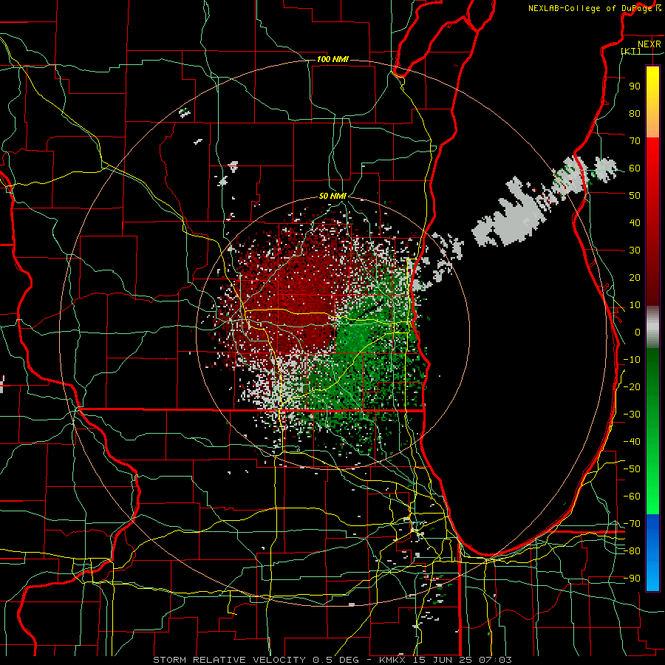Viewport: 665px width, 665px height.
Task: Click the 60 value on the velocity scale
Action: click(635, 168)
